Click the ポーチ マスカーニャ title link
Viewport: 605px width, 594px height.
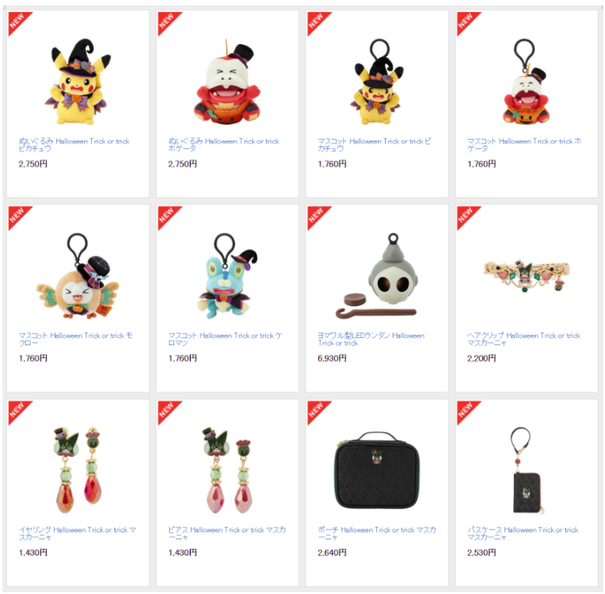pos(377,533)
